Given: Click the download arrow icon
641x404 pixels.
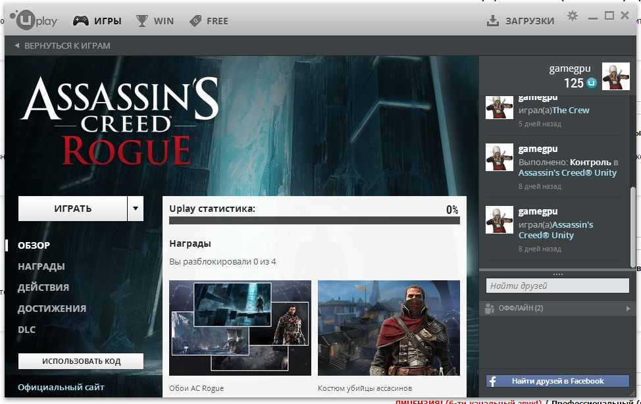Looking at the screenshot, I should coord(493,20).
